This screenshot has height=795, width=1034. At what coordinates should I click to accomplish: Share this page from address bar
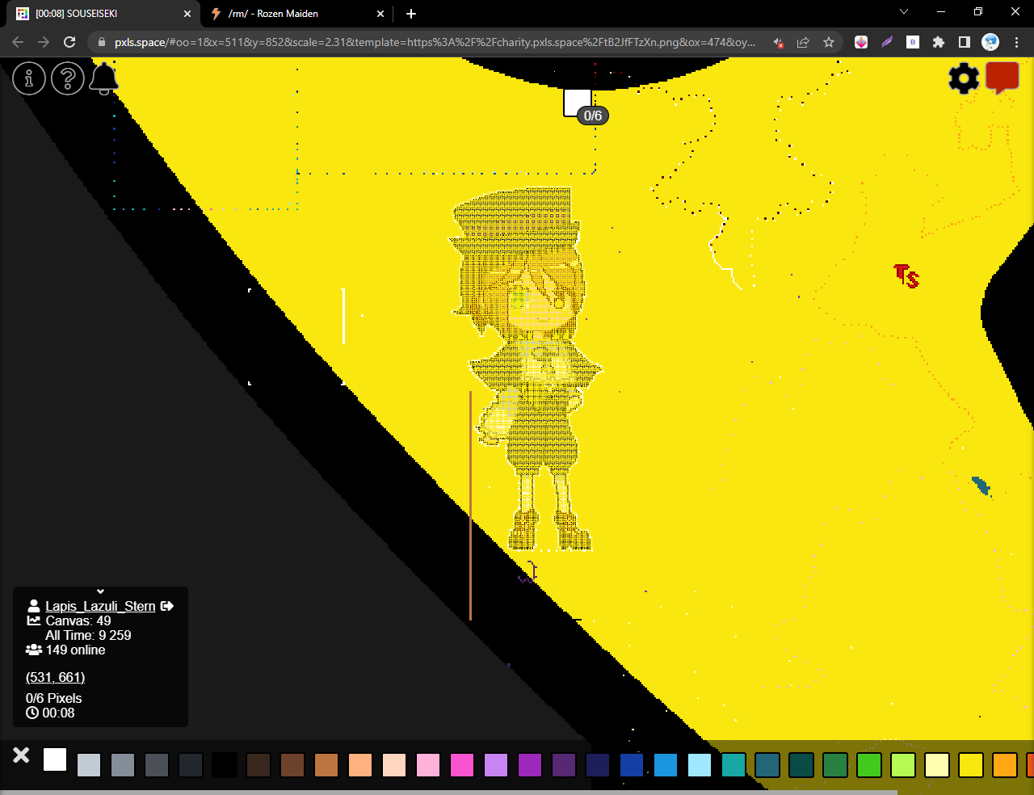[803, 42]
